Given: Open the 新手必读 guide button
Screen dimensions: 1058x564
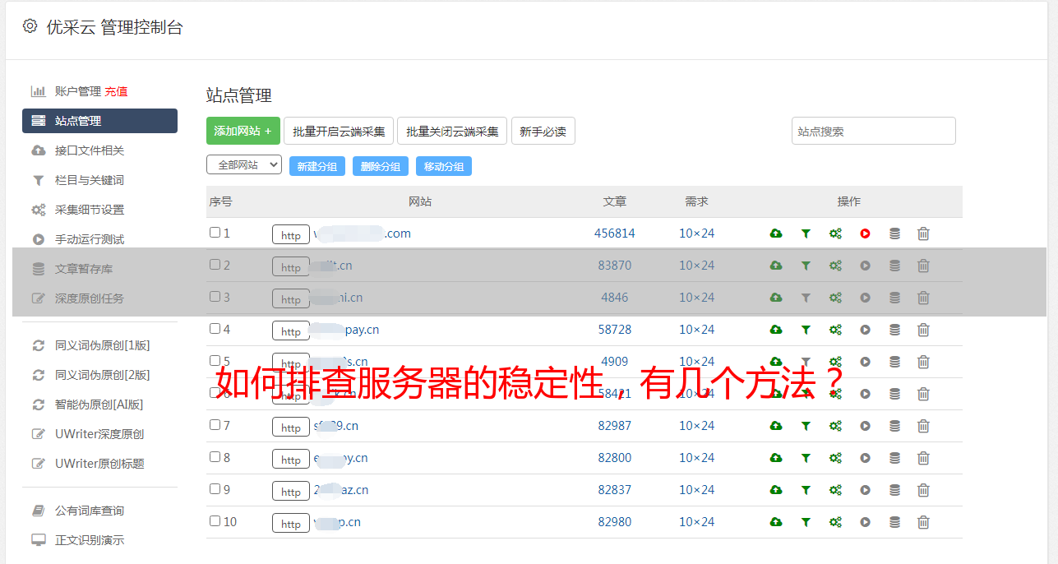Looking at the screenshot, I should pyautogui.click(x=543, y=131).
